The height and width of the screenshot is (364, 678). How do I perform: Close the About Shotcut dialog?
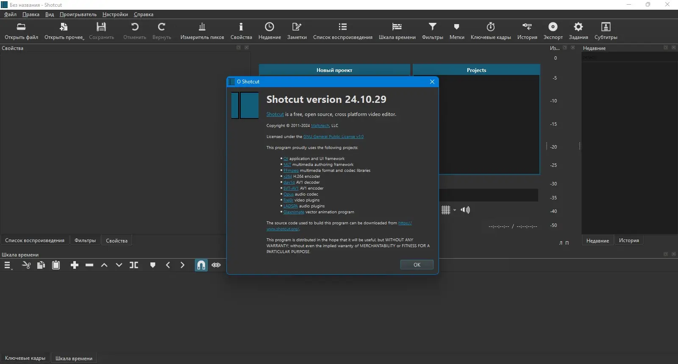click(x=432, y=82)
